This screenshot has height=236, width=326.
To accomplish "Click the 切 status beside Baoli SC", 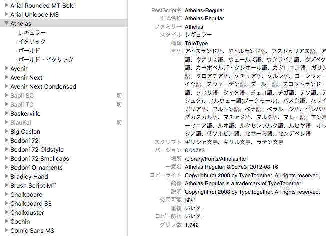I will tap(119, 96).
